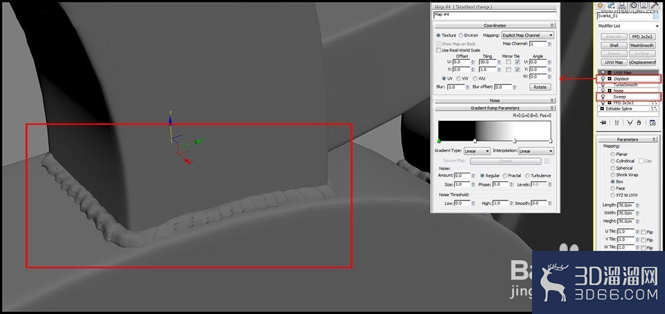The image size is (665, 314).
Task: Click Remove Modifier from stack icon
Action: click(x=638, y=122)
